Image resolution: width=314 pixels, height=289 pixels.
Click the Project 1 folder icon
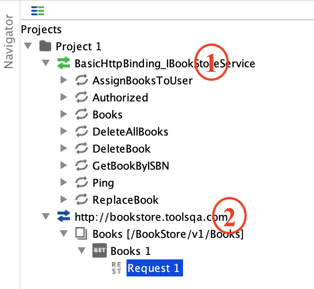[x=45, y=46]
